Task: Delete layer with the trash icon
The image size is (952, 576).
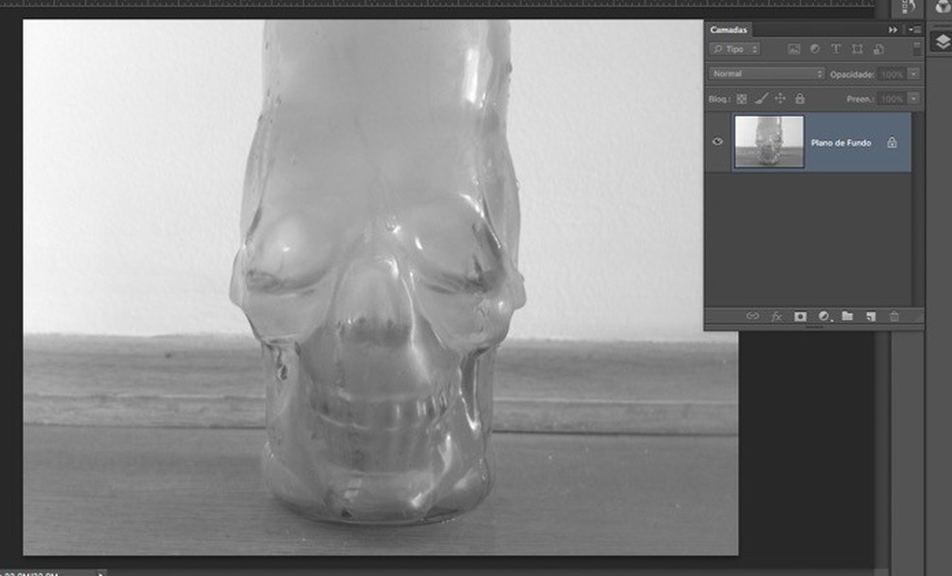Action: click(894, 316)
